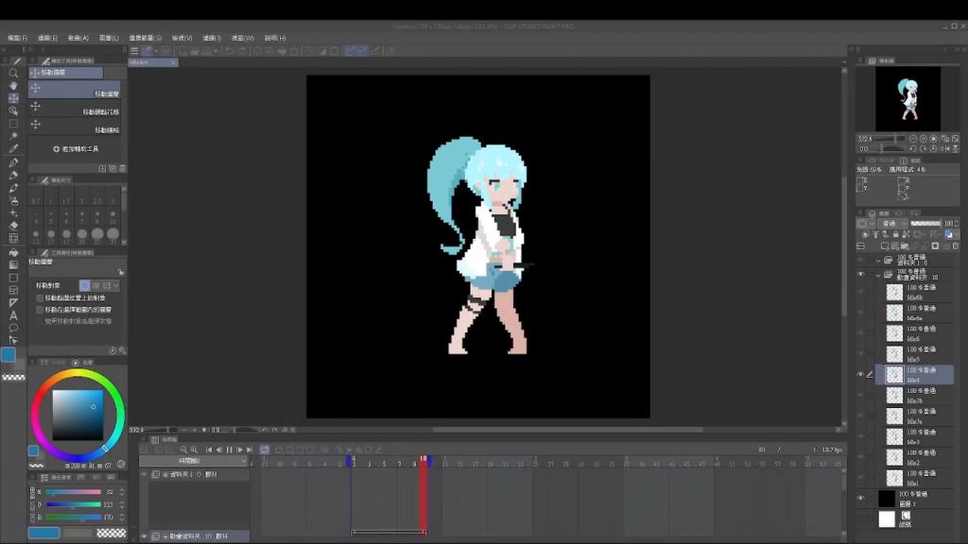Select the Pen tool
The width and height of the screenshot is (968, 544).
click(13, 162)
